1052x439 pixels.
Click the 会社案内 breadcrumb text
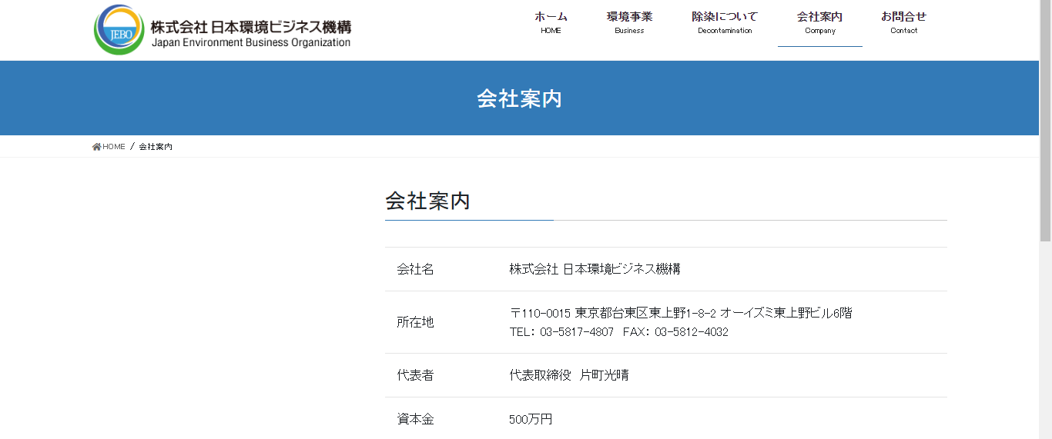[156, 147]
